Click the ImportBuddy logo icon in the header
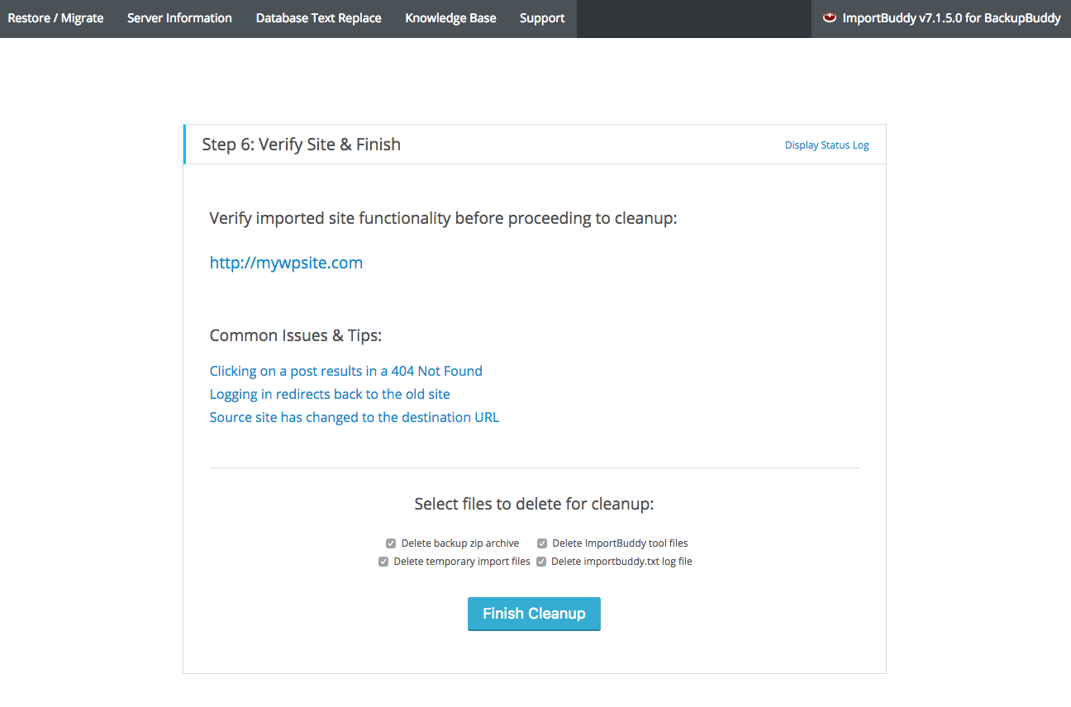 pos(830,17)
